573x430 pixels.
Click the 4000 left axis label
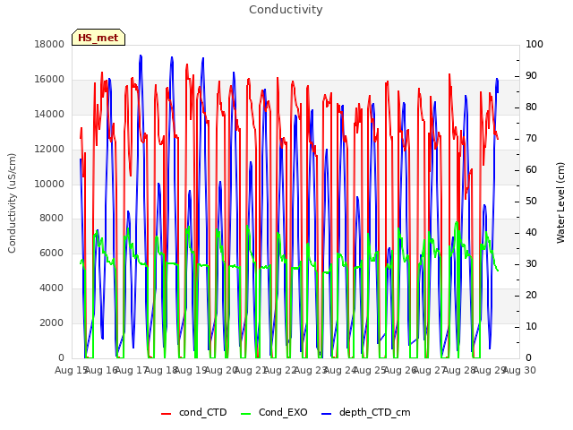point(52,288)
